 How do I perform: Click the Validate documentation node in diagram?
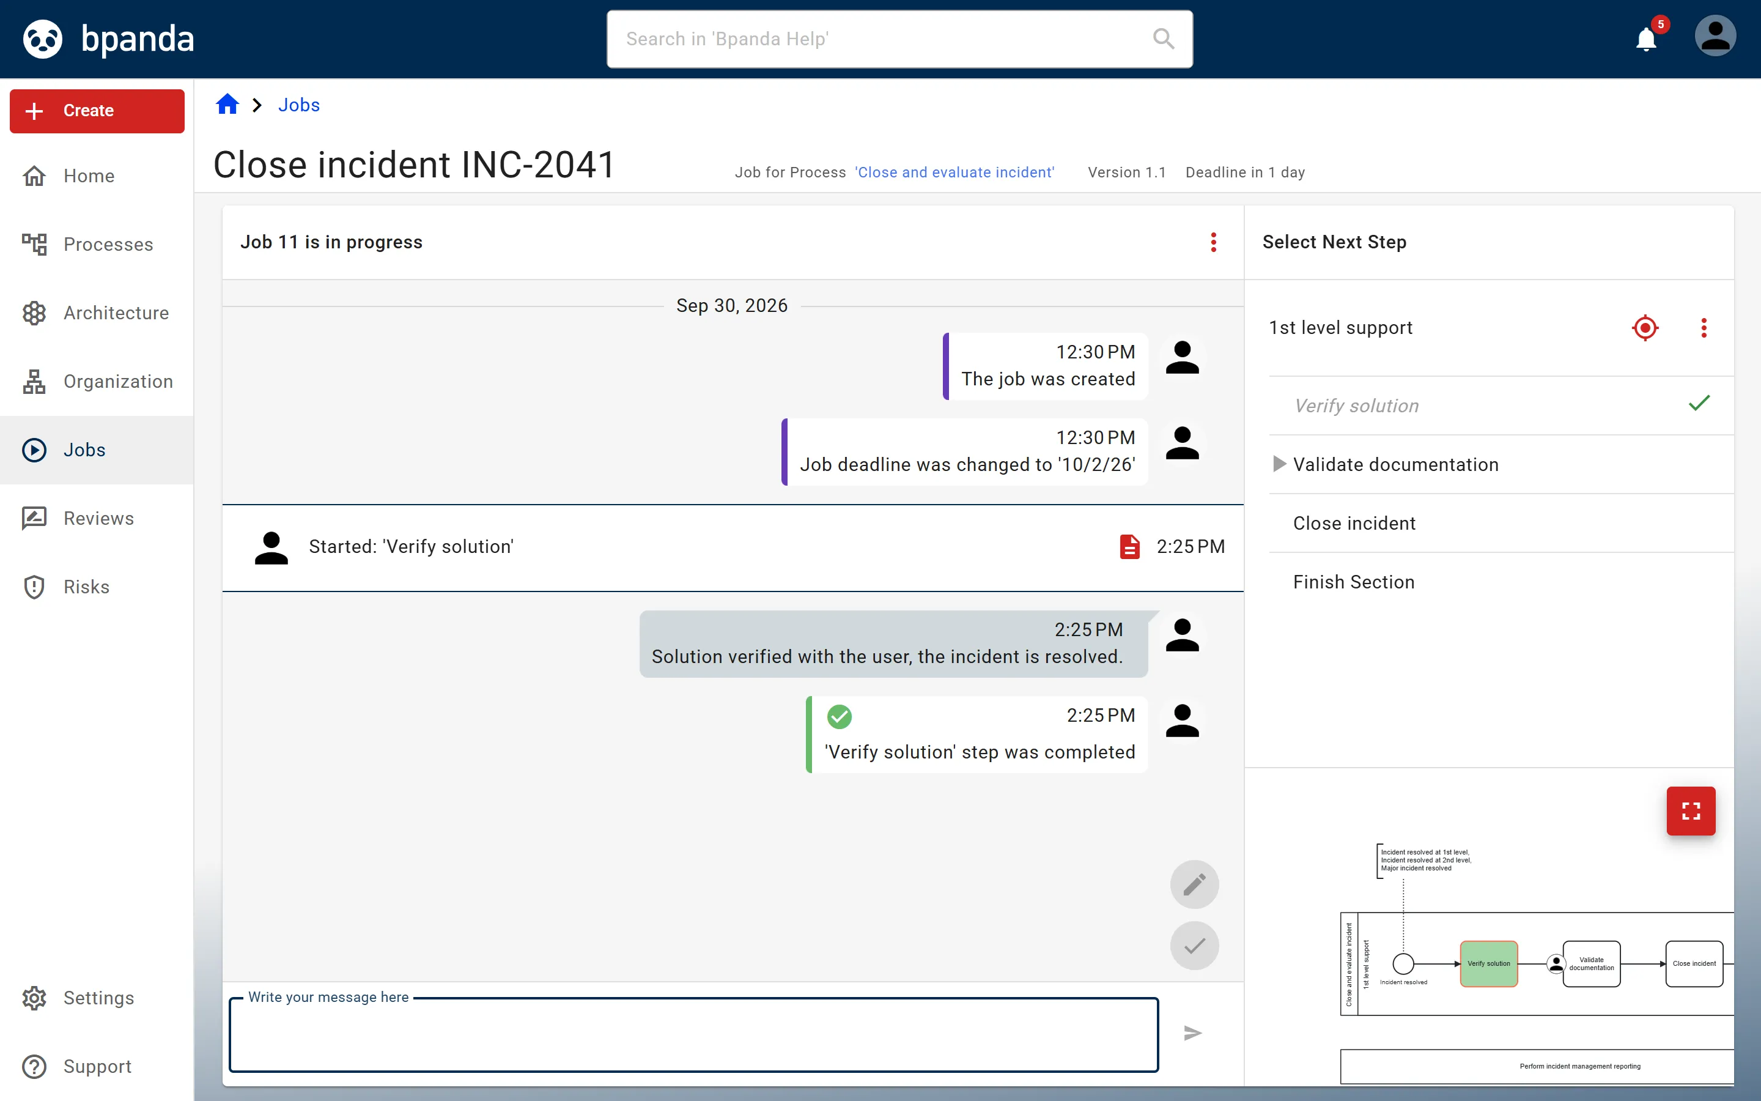click(x=1591, y=963)
